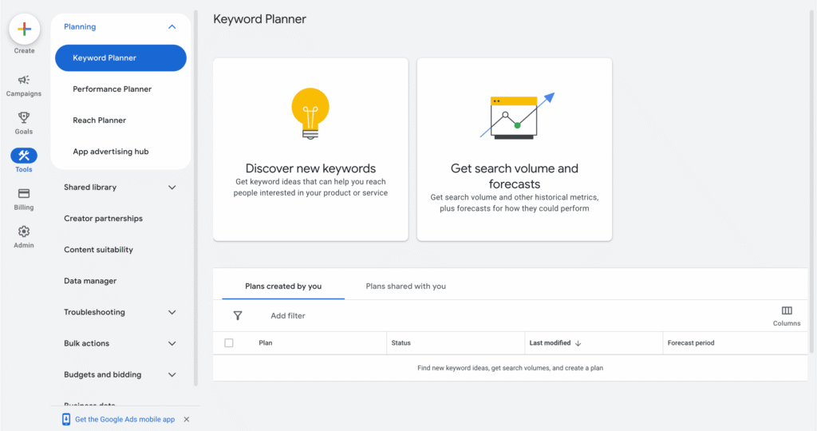The image size is (817, 431).
Task: Open Goals trophy icon
Action: pyautogui.click(x=24, y=117)
